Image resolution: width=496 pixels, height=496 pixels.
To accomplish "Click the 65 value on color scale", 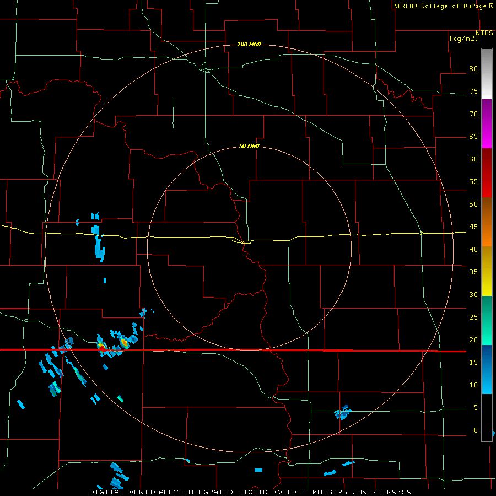I will click(473, 136).
